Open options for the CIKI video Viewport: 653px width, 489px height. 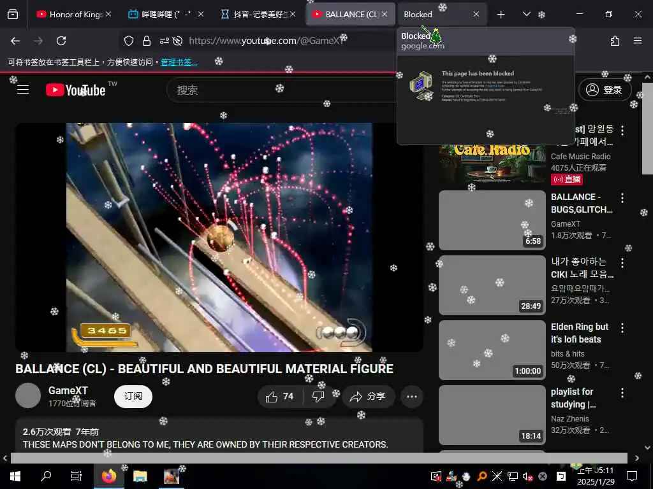click(x=622, y=263)
